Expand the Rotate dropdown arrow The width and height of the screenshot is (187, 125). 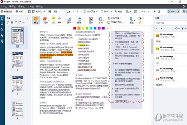(111, 12)
